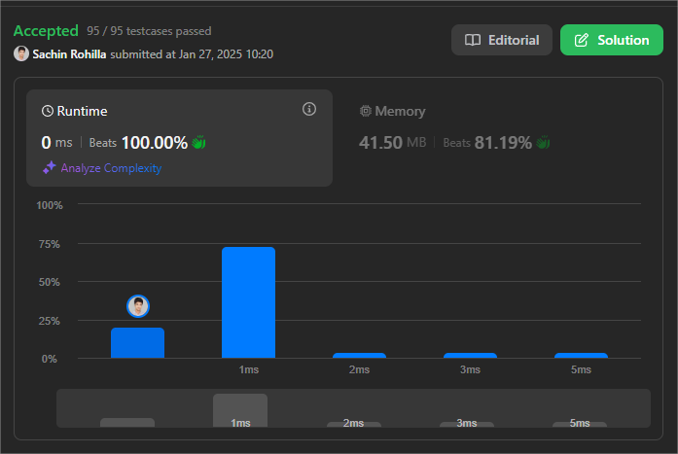
Task: Click the chip icon next to Memory
Action: pos(366,111)
